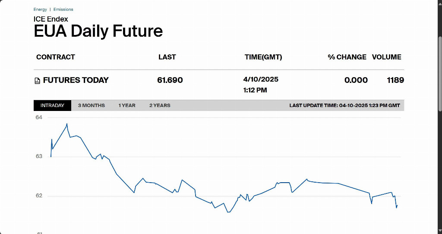Click the % change value 0.000
This screenshot has height=234, width=442.
click(x=356, y=80)
